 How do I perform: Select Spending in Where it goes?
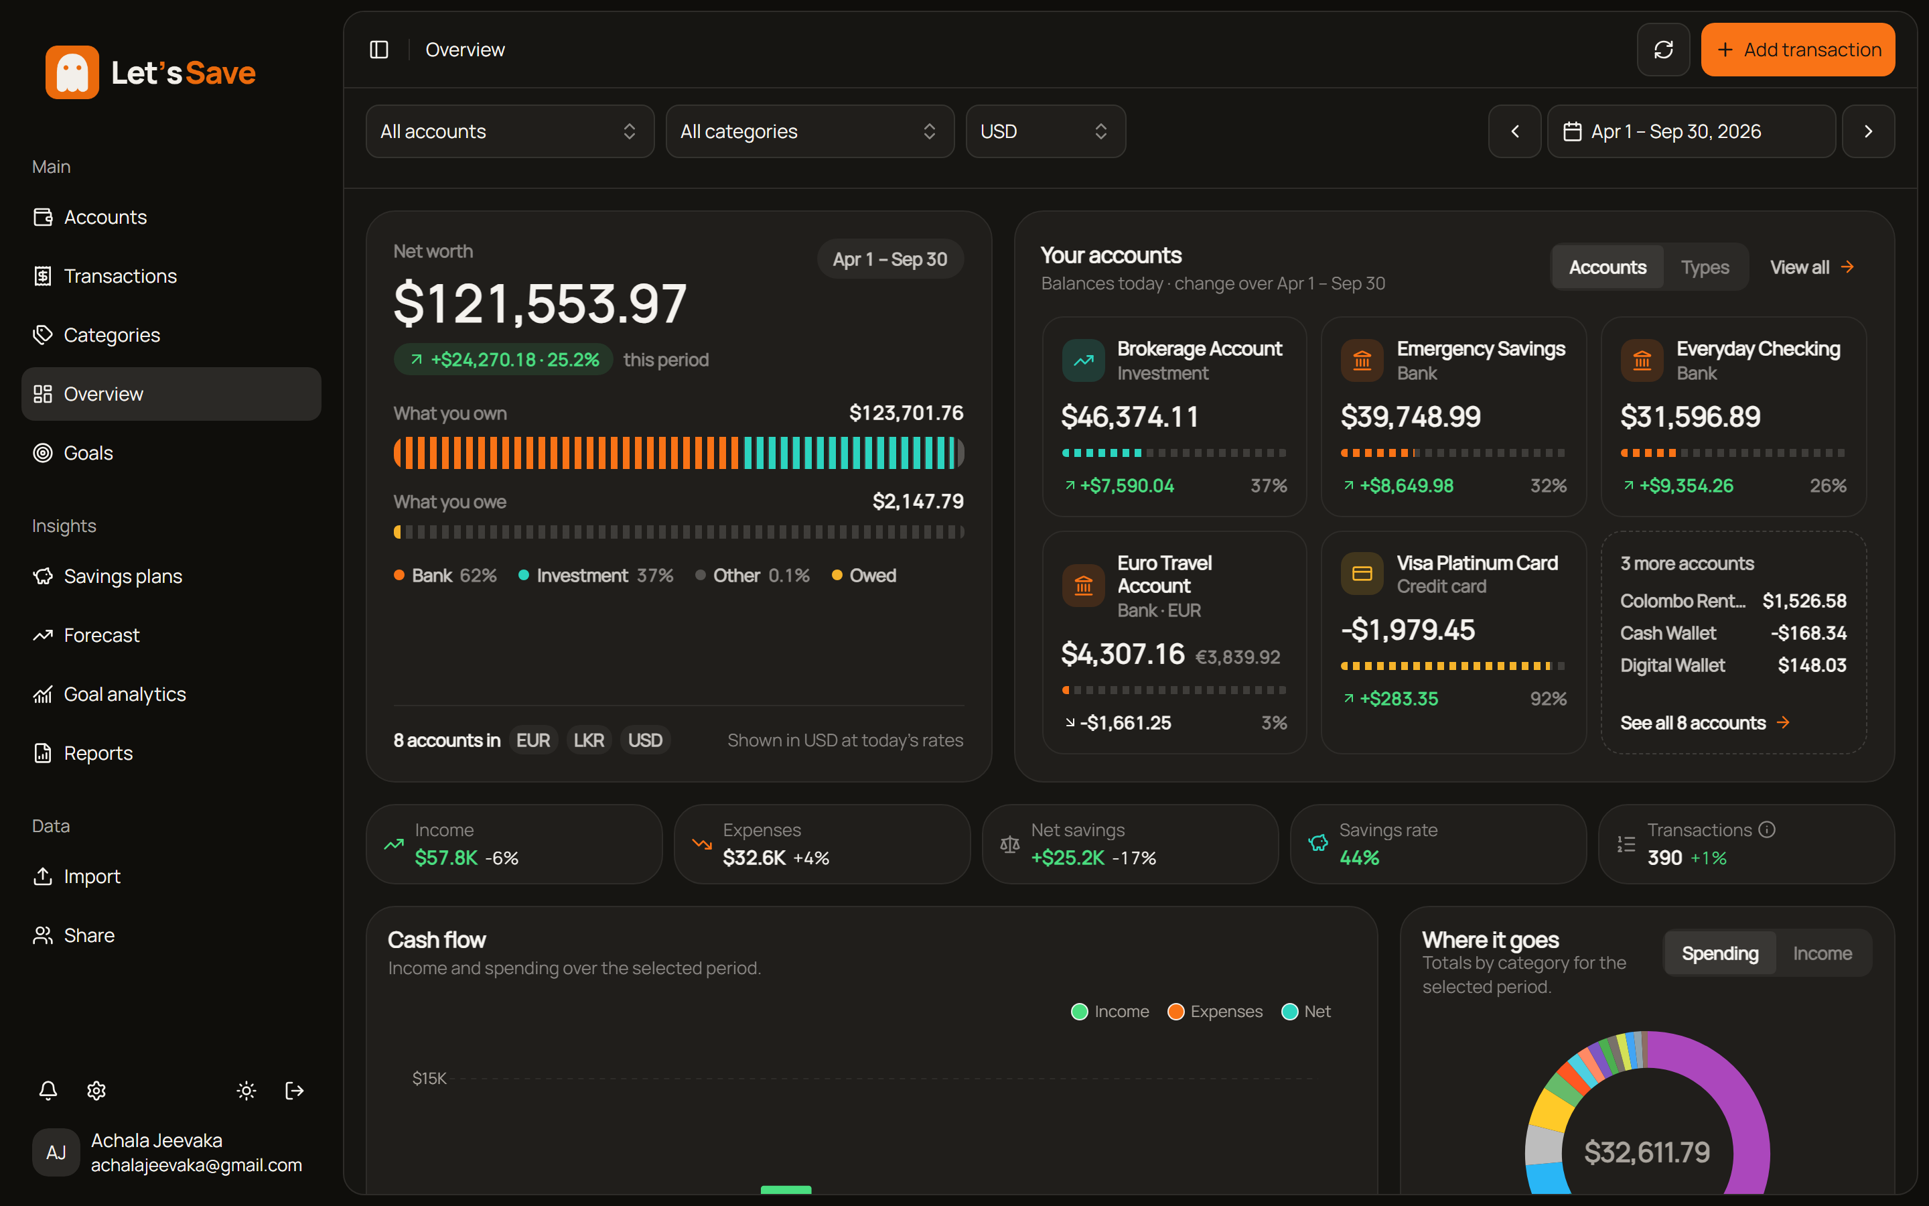(1720, 953)
